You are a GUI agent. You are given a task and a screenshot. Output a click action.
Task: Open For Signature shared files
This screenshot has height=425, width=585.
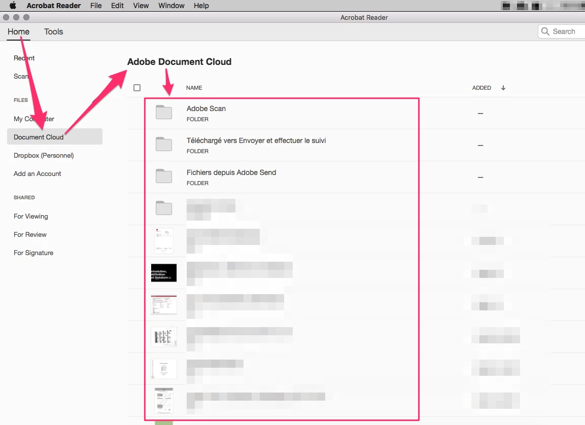[x=33, y=253]
